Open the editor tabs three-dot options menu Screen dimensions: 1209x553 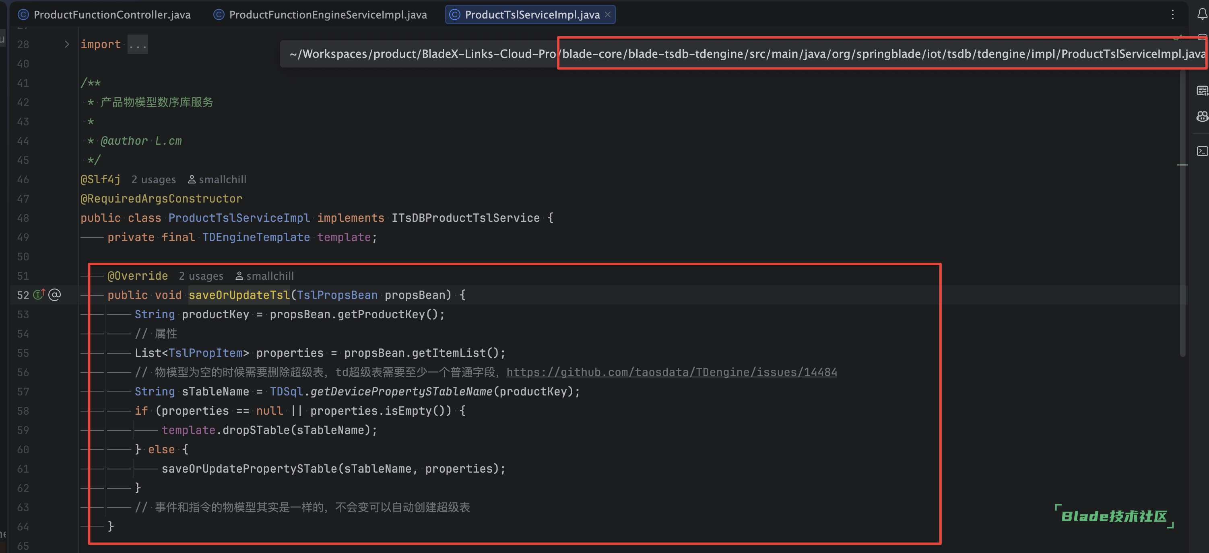pos(1172,14)
